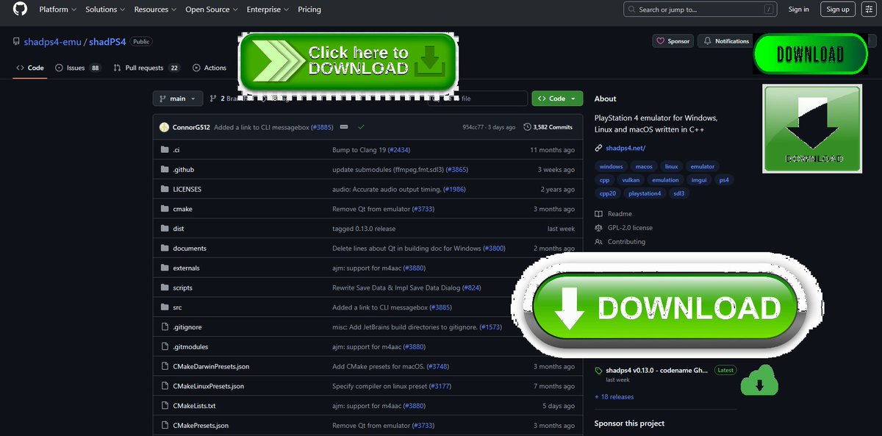View the 3,582 Commits history
Viewport: 882px width, 436px height.
click(x=548, y=127)
